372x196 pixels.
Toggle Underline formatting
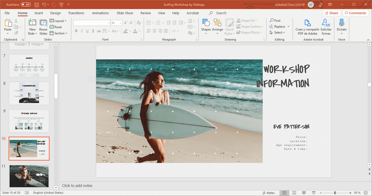tap(88, 31)
